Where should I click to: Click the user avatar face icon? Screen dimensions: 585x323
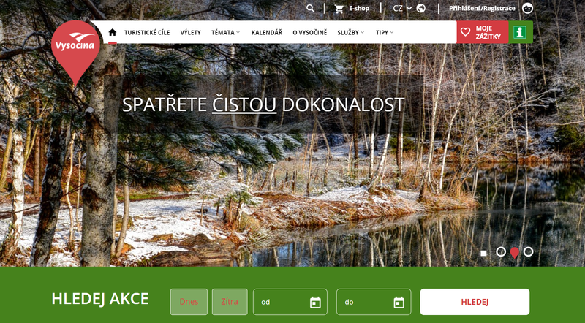click(x=528, y=9)
